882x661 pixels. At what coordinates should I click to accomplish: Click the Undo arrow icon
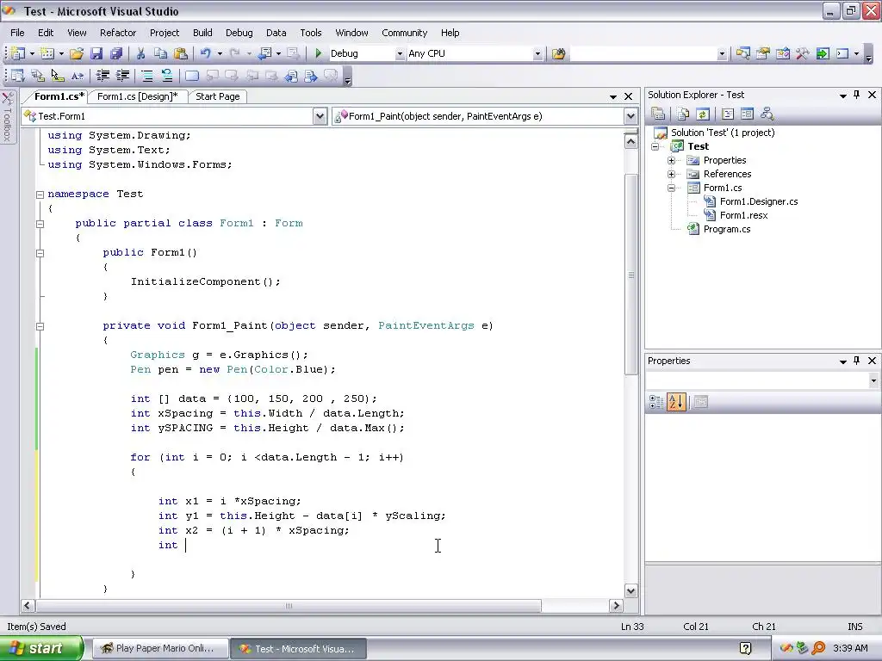tap(205, 53)
